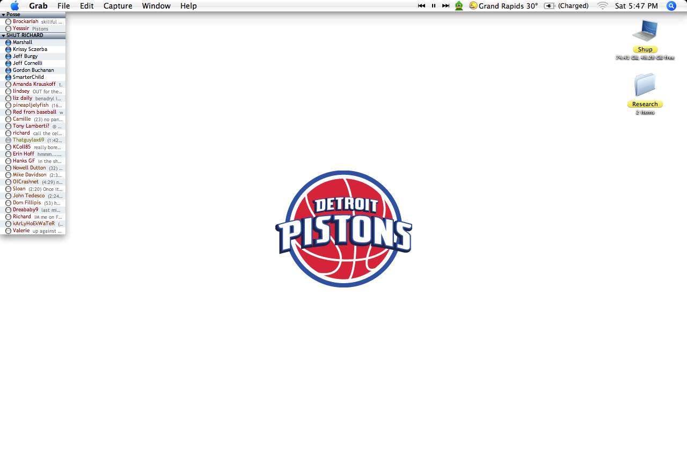Click the Sat 5:47 PM clock

[636, 6]
